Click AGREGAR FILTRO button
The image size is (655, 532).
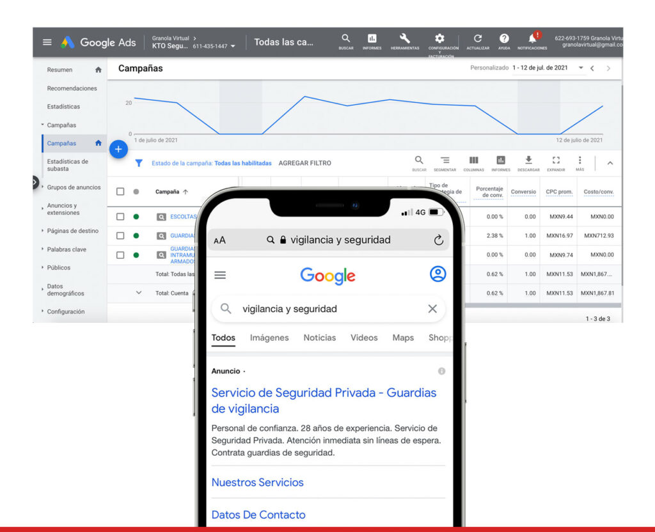pos(304,163)
